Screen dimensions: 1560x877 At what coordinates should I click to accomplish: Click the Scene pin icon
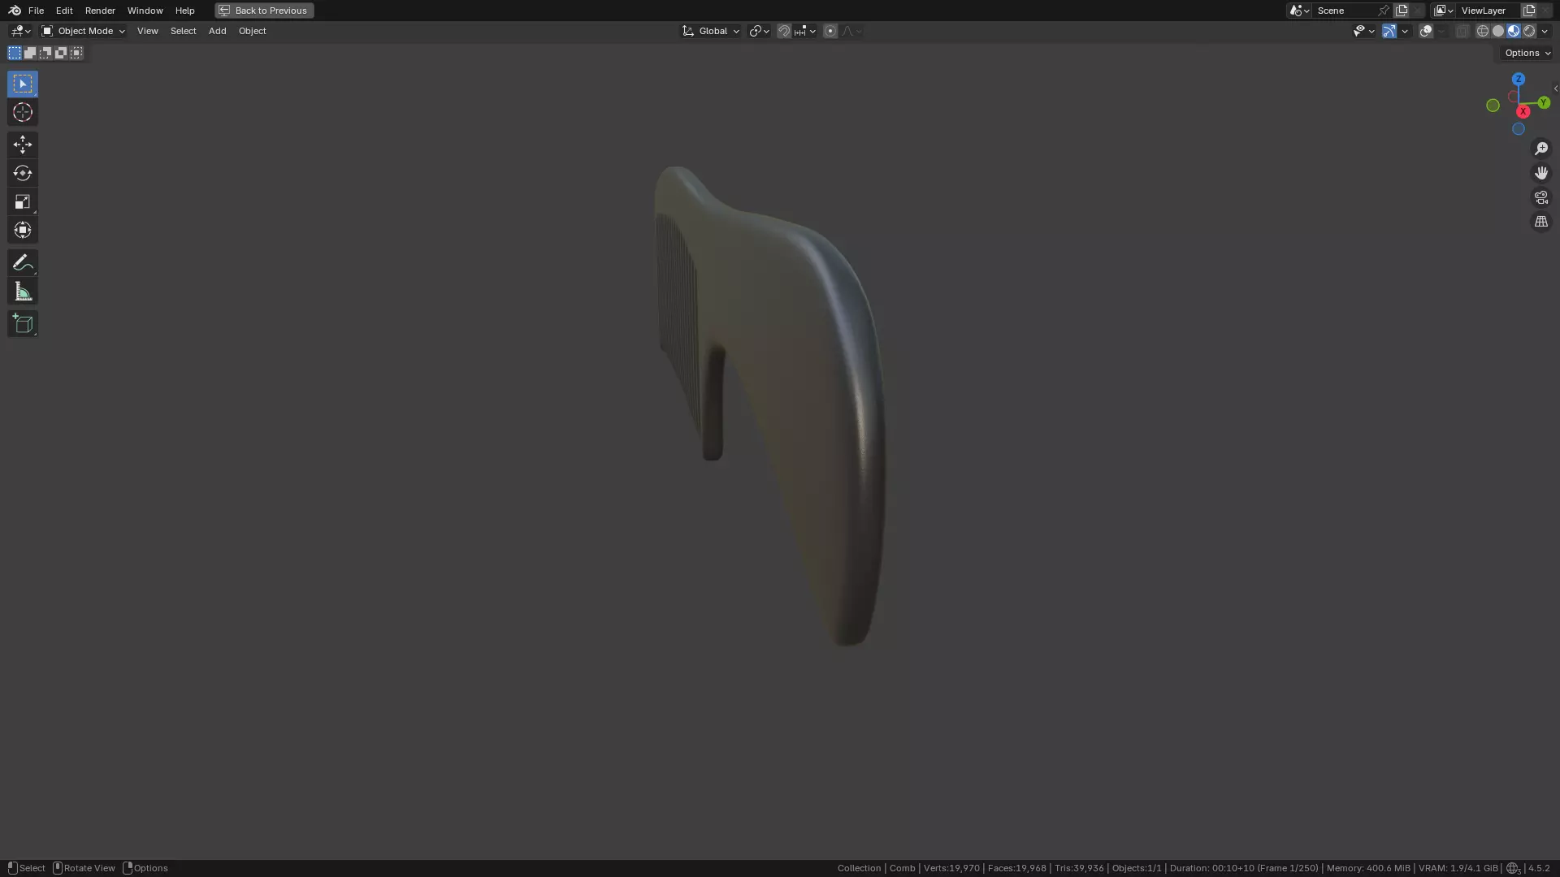1384,11
